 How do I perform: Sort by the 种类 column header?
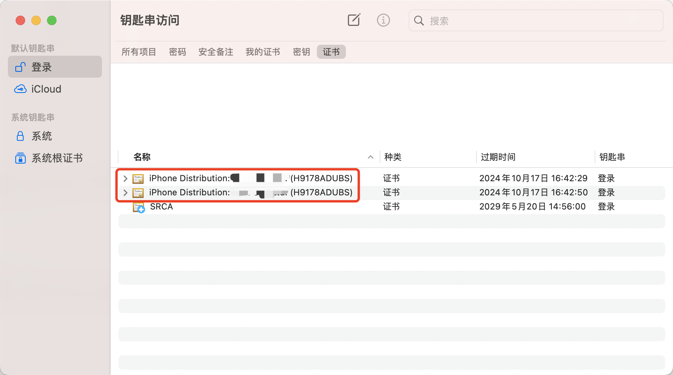pyautogui.click(x=393, y=157)
